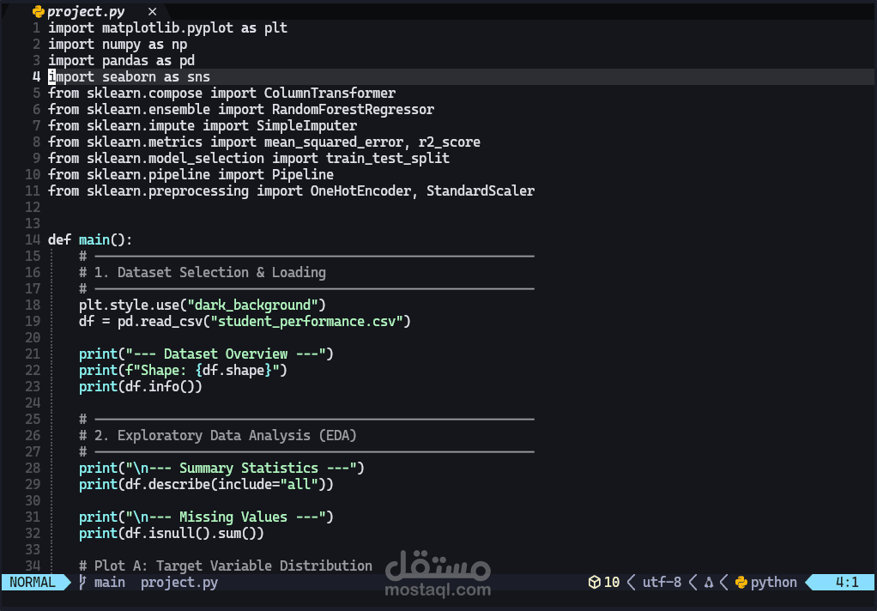Click the Dataset Overview print string
Image resolution: width=877 pixels, height=611 pixels.
point(226,354)
